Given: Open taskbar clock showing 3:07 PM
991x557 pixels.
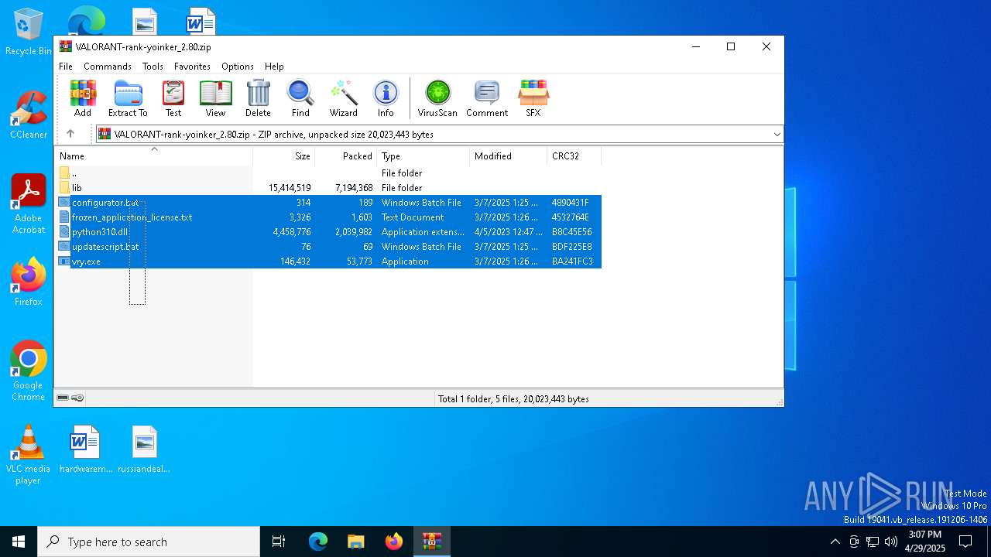Looking at the screenshot, I should click(x=925, y=542).
